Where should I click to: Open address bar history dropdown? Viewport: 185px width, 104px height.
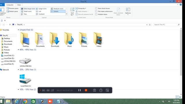point(147,25)
